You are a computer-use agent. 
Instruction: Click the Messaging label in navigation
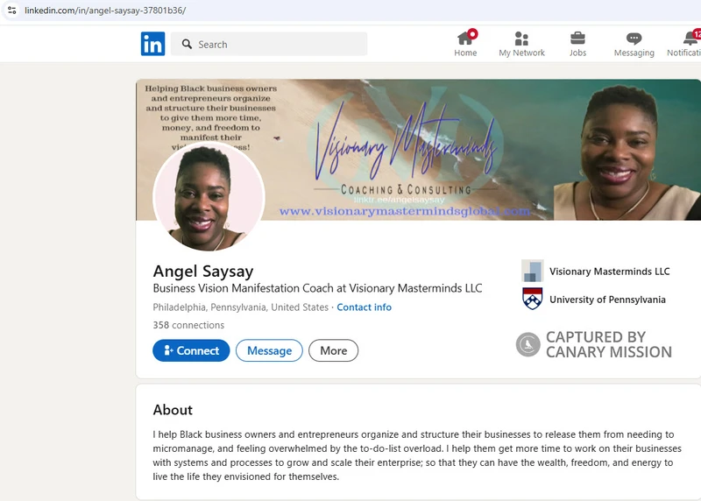point(634,53)
